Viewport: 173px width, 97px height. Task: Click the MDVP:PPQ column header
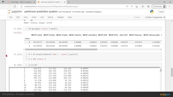point(113,35)
